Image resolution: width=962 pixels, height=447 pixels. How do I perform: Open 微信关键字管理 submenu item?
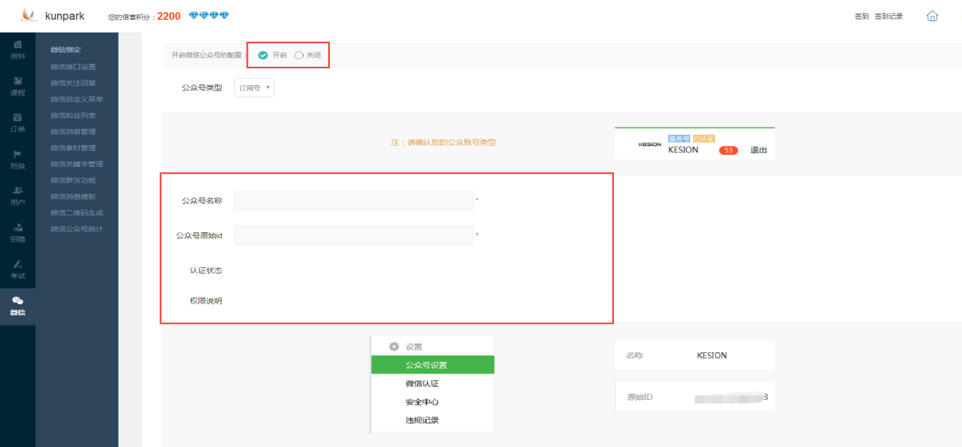click(x=77, y=164)
